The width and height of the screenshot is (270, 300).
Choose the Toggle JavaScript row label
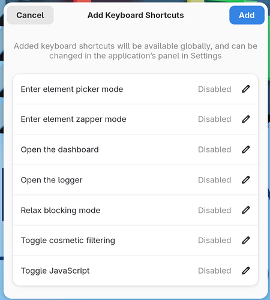[55, 271]
